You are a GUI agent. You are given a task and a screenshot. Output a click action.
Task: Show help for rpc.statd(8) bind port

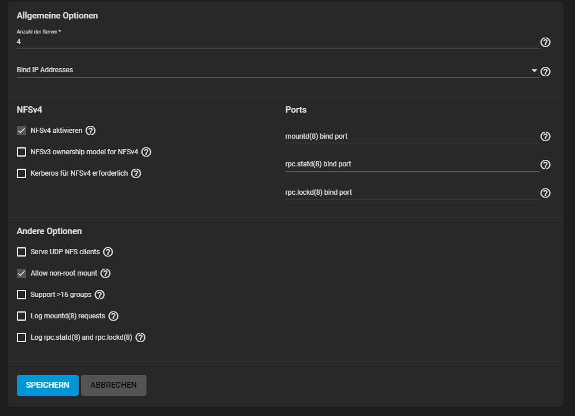[545, 165]
